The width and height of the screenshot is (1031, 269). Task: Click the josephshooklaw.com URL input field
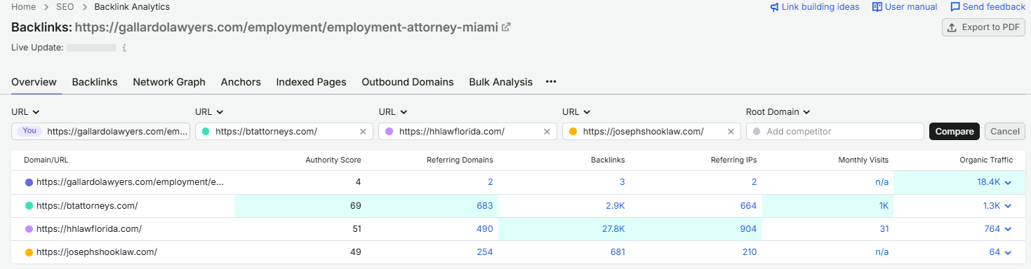coord(652,132)
